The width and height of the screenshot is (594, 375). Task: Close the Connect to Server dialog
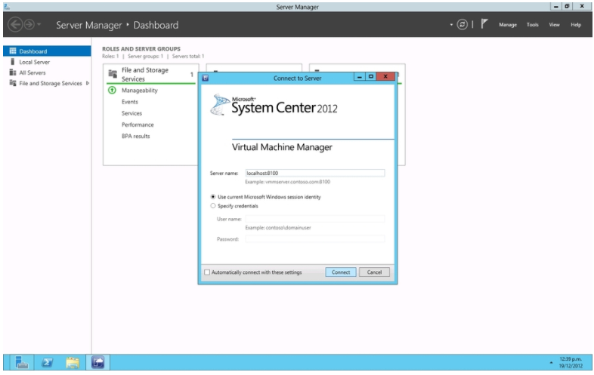385,76
